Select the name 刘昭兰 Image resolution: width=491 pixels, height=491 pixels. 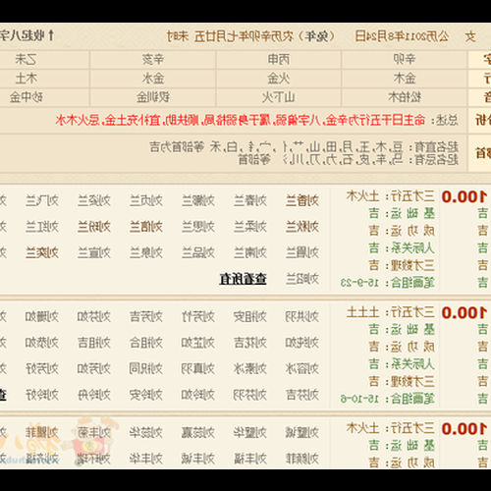[x=302, y=279]
